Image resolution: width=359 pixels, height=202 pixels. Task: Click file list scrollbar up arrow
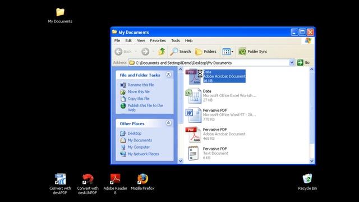click(312, 69)
